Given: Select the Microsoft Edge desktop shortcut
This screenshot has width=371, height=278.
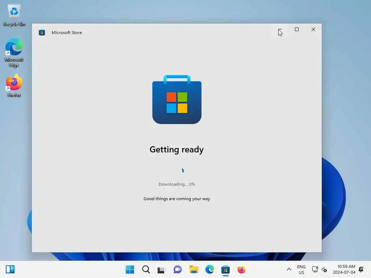Looking at the screenshot, I should [x=14, y=52].
